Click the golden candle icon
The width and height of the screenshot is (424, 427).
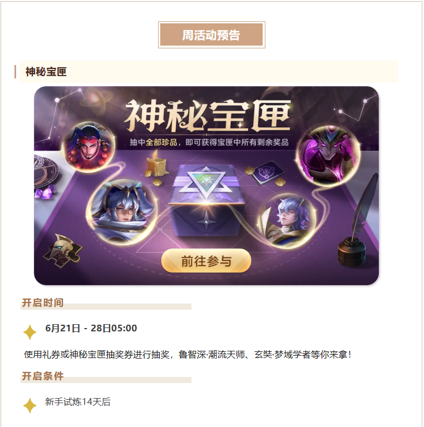click(x=156, y=166)
